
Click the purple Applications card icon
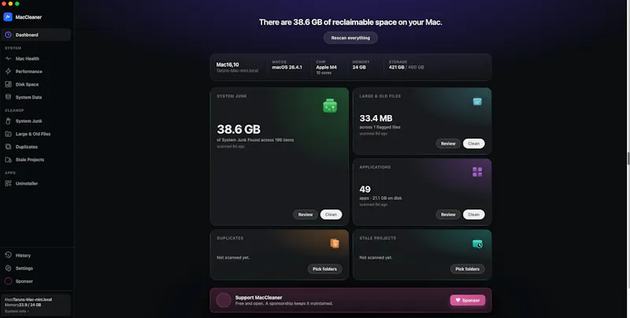(477, 172)
